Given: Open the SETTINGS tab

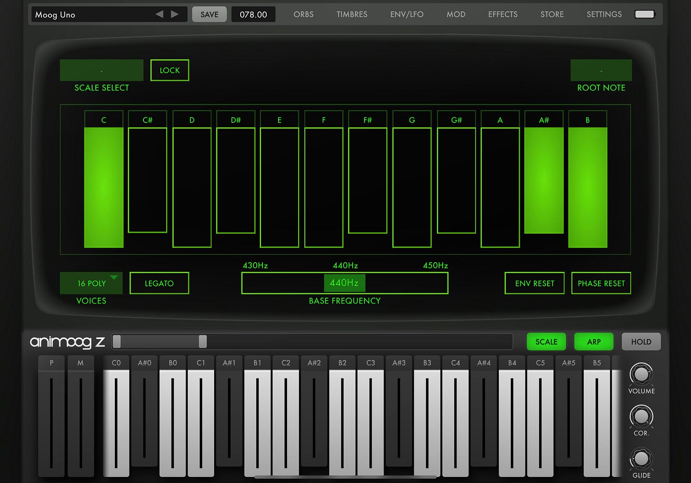Looking at the screenshot, I should click(x=604, y=14).
